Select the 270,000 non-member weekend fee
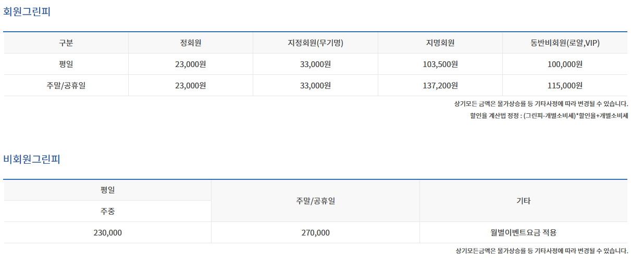631x262 pixels. point(315,233)
